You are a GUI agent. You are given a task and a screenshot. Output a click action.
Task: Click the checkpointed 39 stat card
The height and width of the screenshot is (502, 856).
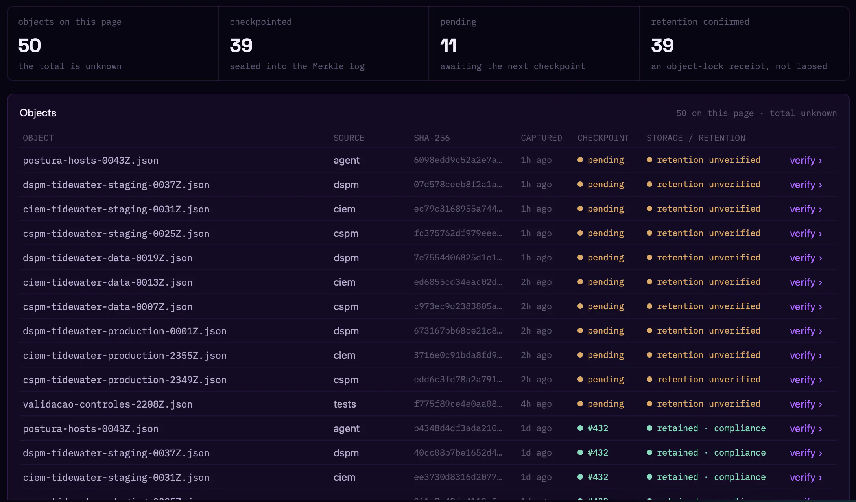(x=323, y=44)
